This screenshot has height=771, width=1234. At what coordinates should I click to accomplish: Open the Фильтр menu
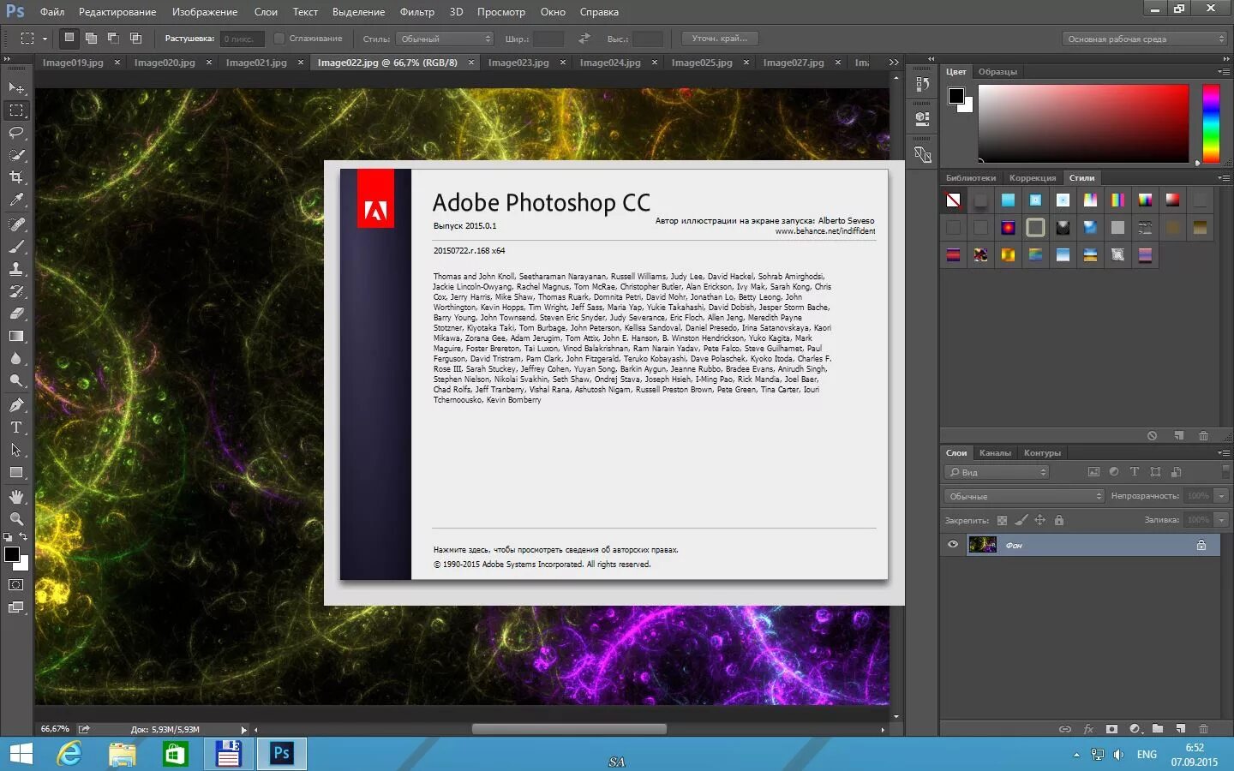tap(417, 12)
